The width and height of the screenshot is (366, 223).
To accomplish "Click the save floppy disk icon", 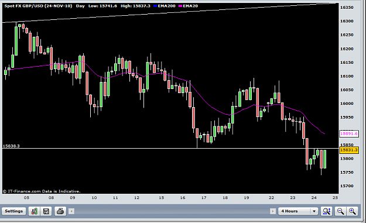I will [46, 211].
